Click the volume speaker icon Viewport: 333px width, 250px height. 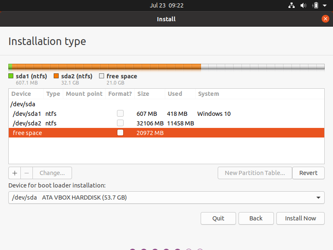303,5
